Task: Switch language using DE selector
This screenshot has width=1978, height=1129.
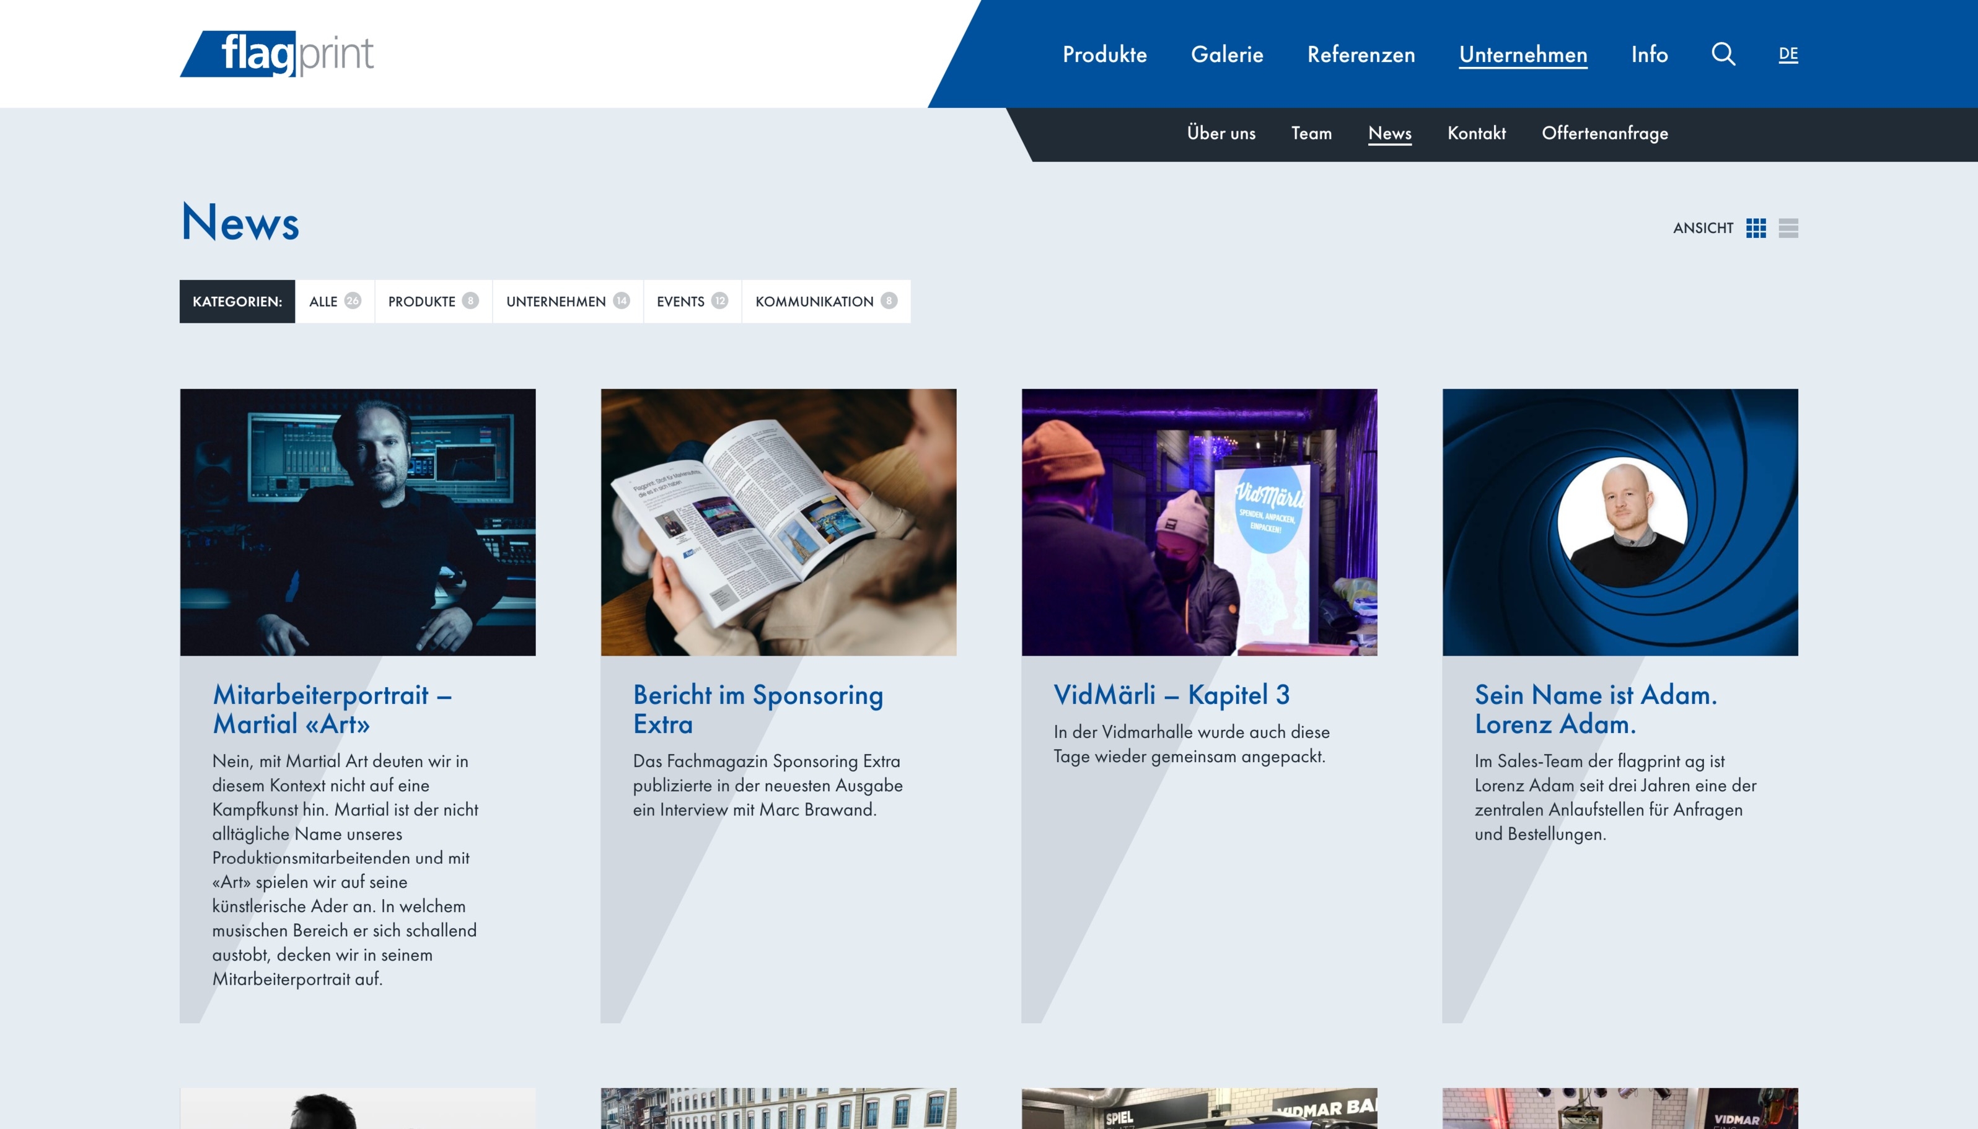Action: [x=1788, y=55]
